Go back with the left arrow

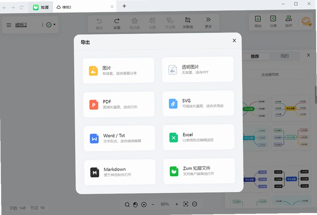pos(4,8)
